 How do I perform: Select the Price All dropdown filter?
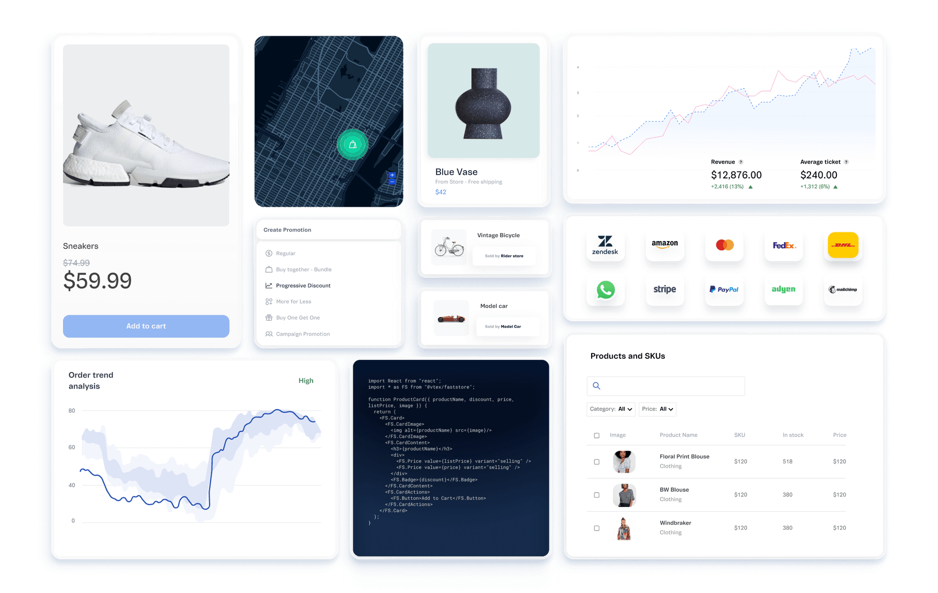point(662,410)
